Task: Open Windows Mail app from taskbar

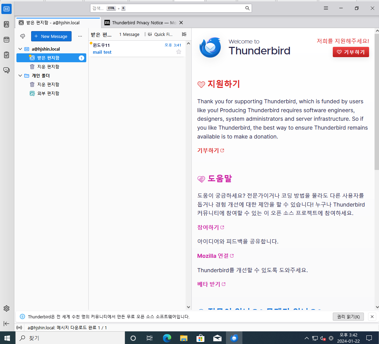Action: (x=217, y=338)
